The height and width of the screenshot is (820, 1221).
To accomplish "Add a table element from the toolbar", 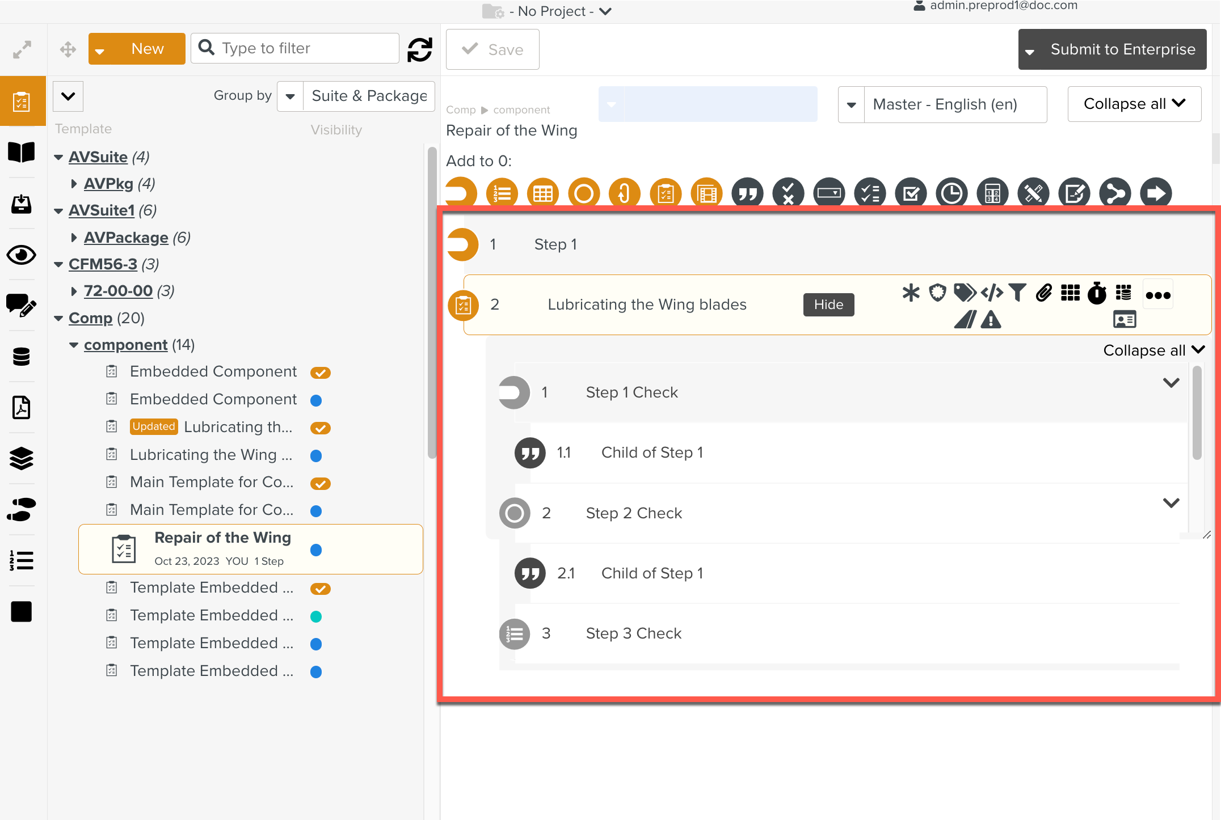I will [x=542, y=194].
